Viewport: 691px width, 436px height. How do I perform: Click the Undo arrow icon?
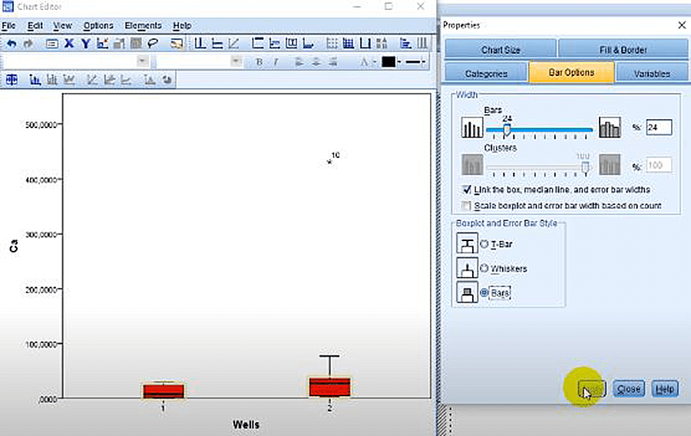point(11,43)
